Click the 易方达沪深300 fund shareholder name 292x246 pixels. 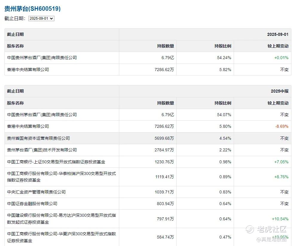[x=62, y=219]
